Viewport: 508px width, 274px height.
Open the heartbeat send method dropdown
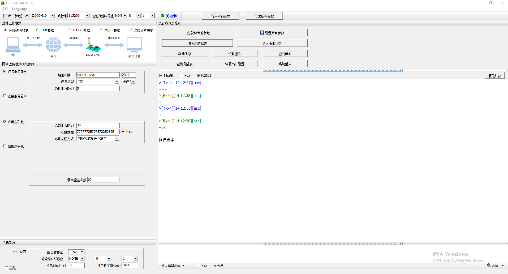click(117, 138)
